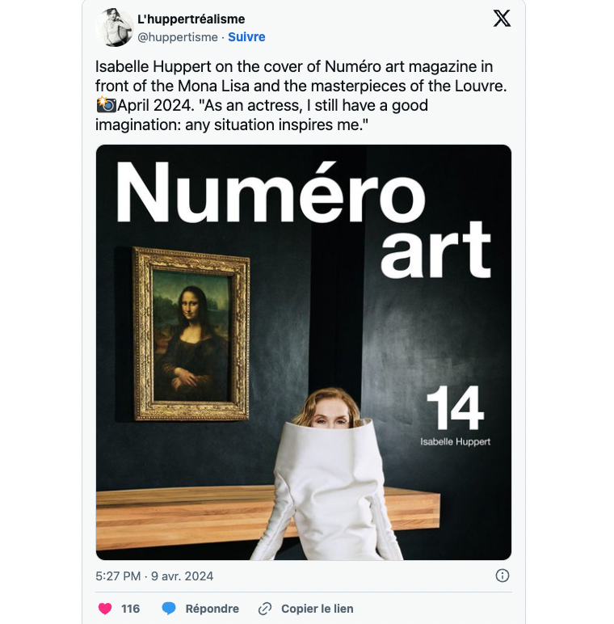Click the Numéro title on the cover

point(271,193)
